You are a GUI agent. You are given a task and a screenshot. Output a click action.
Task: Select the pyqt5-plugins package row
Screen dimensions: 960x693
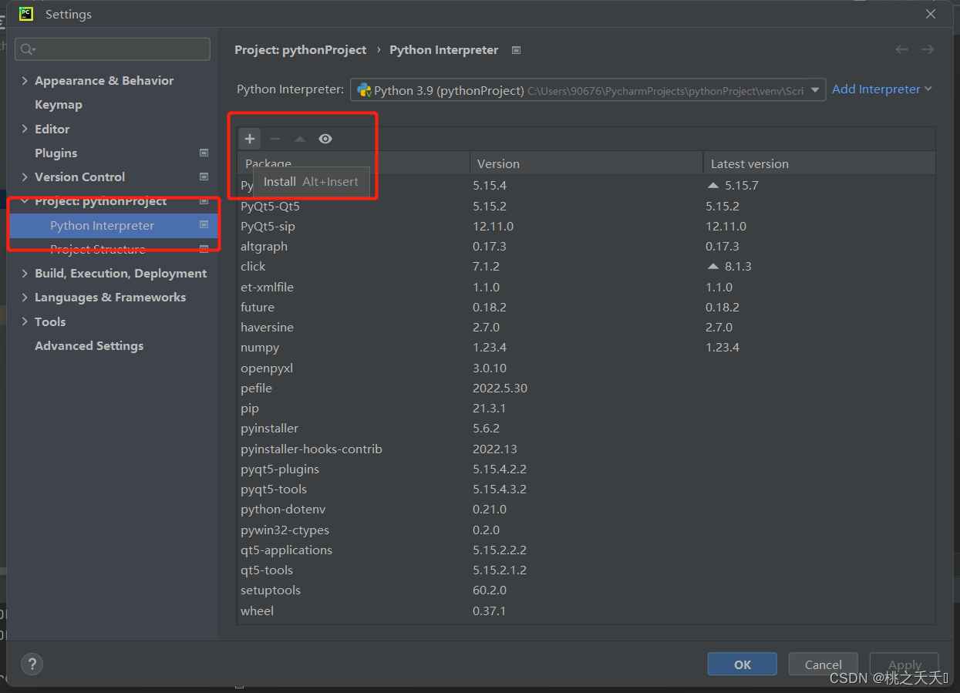(586, 469)
